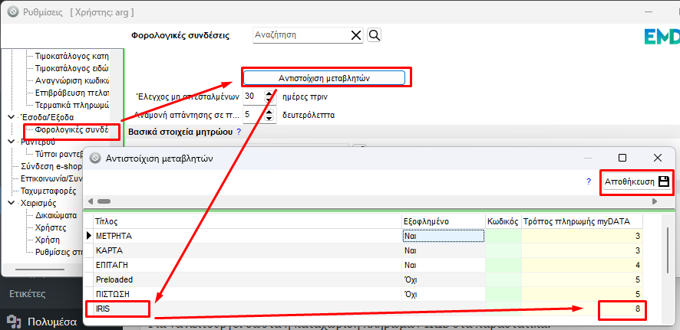
Task: Select Φορολογικές συνδέσεις in the tree
Action: 76,130
